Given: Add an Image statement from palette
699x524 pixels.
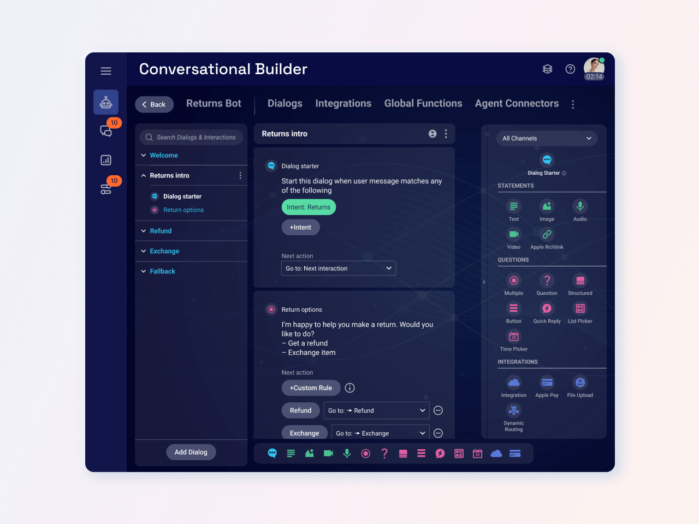Looking at the screenshot, I should pyautogui.click(x=547, y=206).
